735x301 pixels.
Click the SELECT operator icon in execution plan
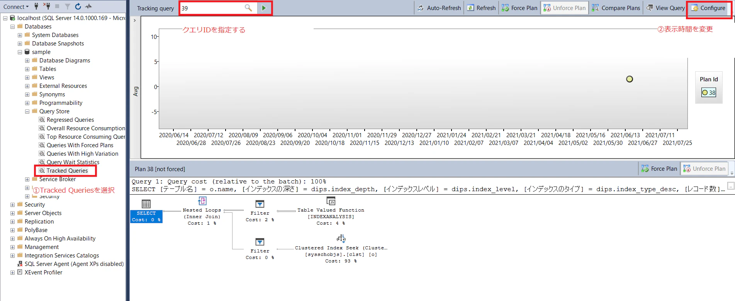(x=146, y=204)
